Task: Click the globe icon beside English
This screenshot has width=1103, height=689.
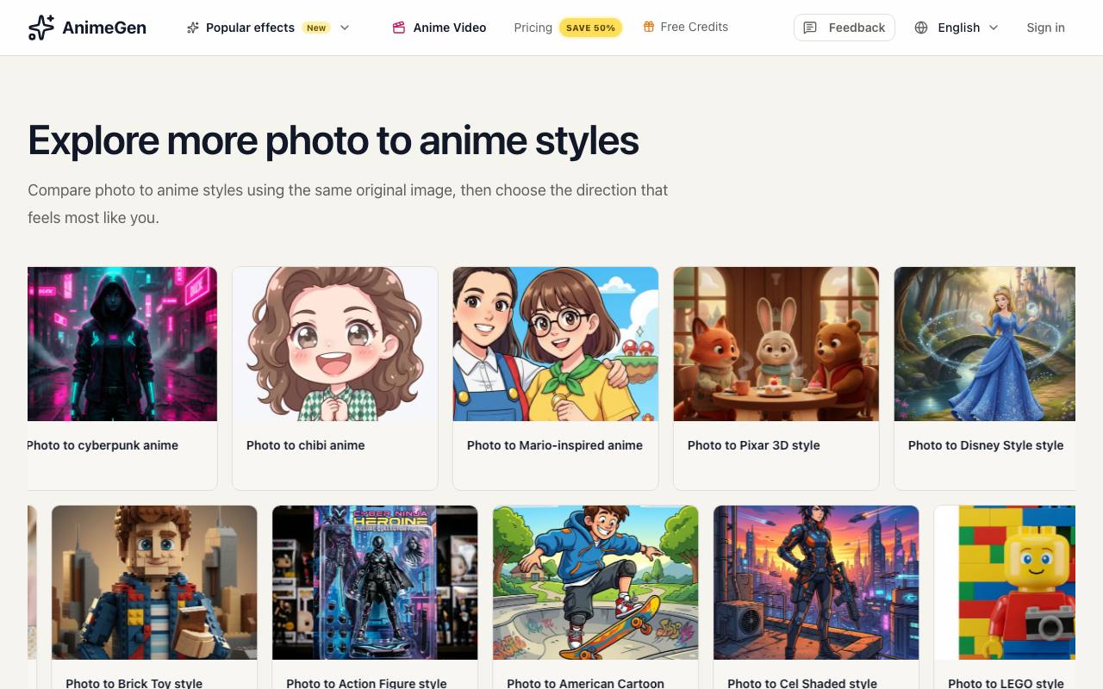Action: (921, 28)
